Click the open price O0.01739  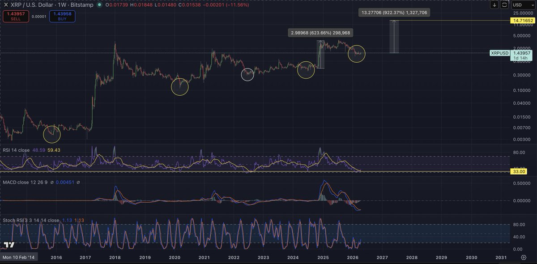click(x=116, y=4)
